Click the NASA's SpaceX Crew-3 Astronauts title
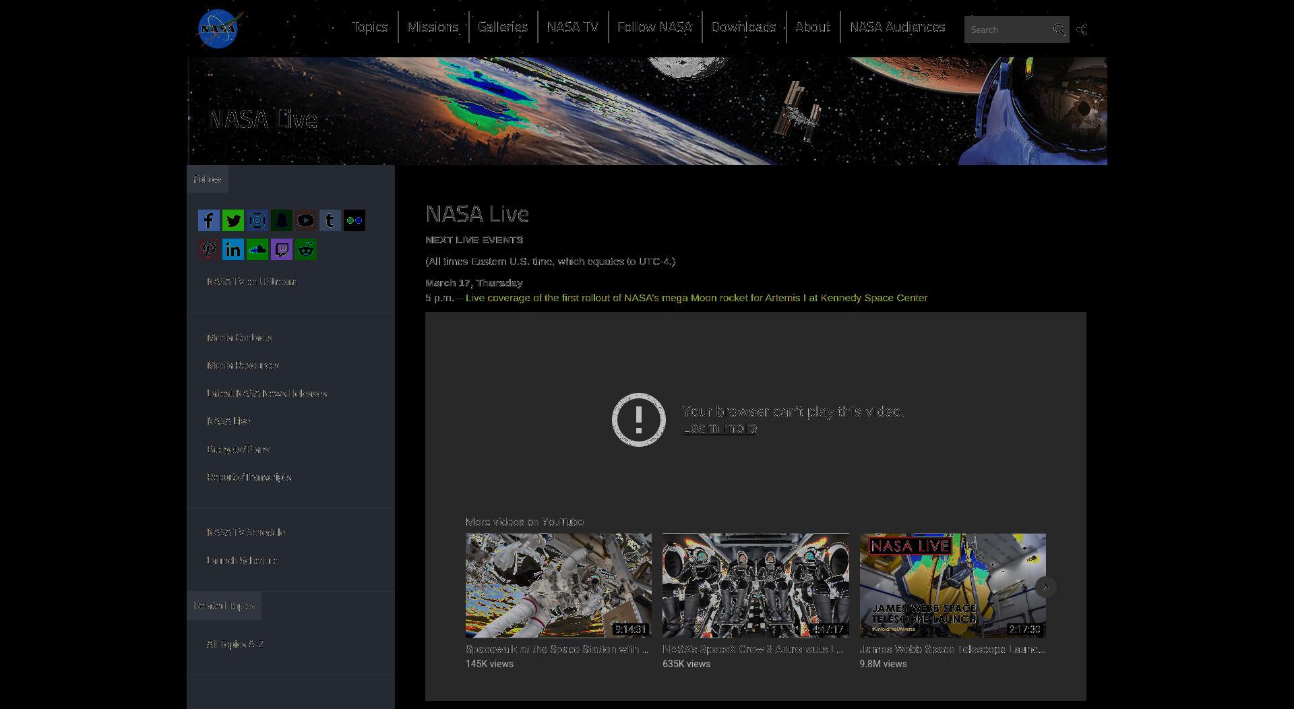This screenshot has width=1294, height=709. tap(753, 649)
